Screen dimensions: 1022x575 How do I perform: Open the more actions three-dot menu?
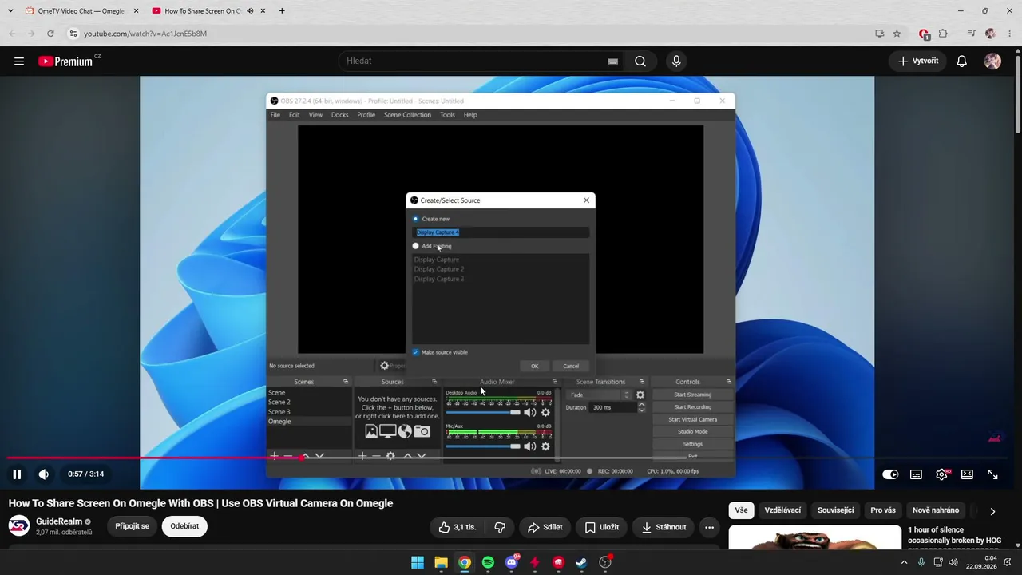pyautogui.click(x=709, y=527)
